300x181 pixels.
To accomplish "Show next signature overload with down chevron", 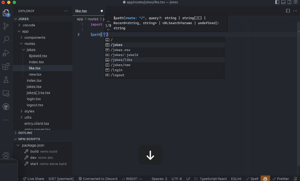I will [108, 30].
